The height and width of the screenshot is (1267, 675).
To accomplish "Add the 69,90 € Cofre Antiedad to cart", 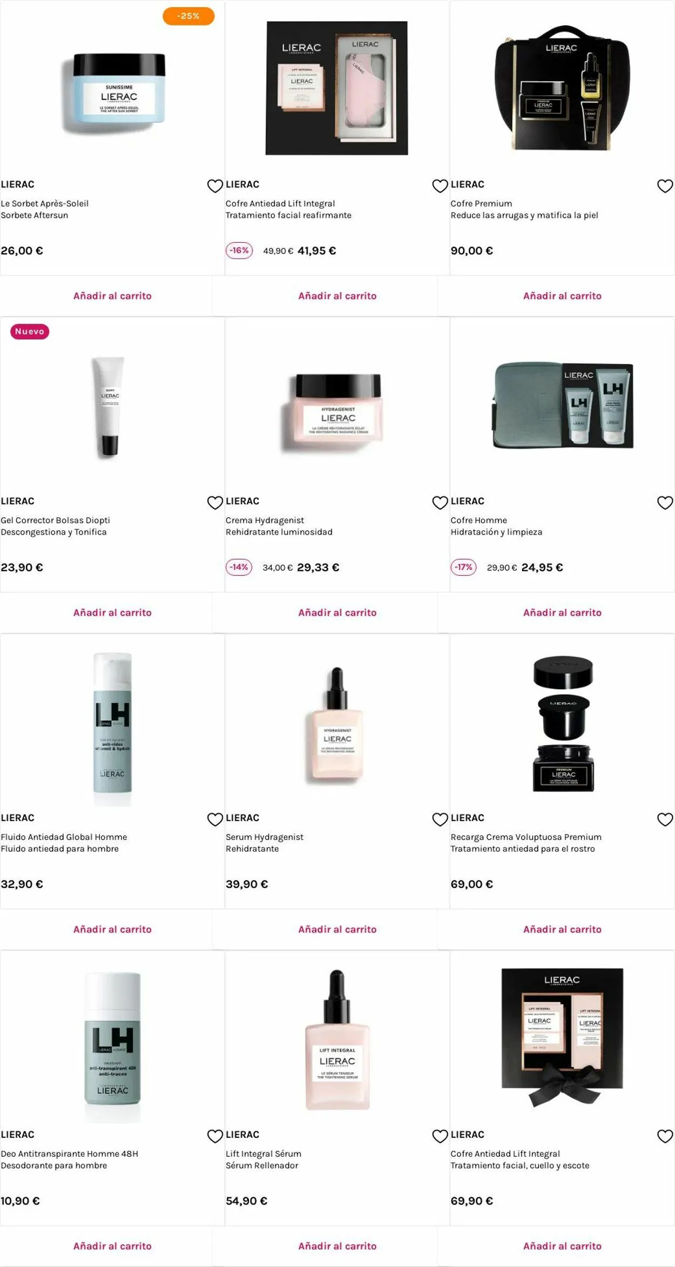I will coord(562,1246).
